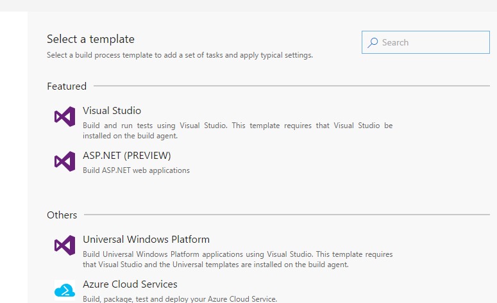
Task: Select the Visual Studio template title
Action: coord(112,110)
